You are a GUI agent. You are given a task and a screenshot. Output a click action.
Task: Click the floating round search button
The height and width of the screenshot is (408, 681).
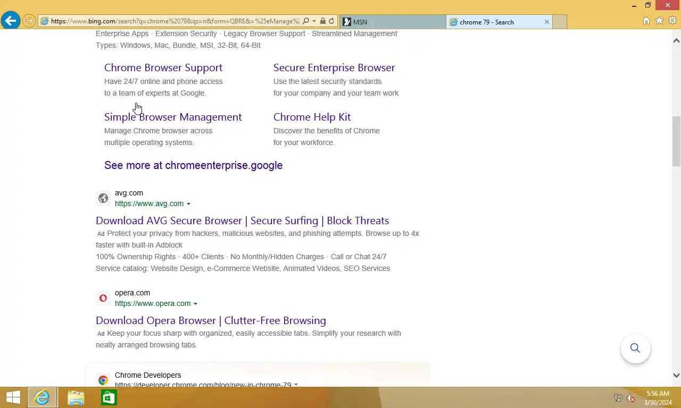(x=635, y=348)
